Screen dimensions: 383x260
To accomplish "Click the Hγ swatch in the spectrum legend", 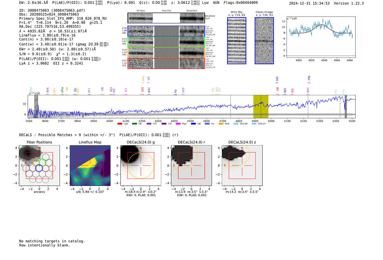I will click(207, 124).
